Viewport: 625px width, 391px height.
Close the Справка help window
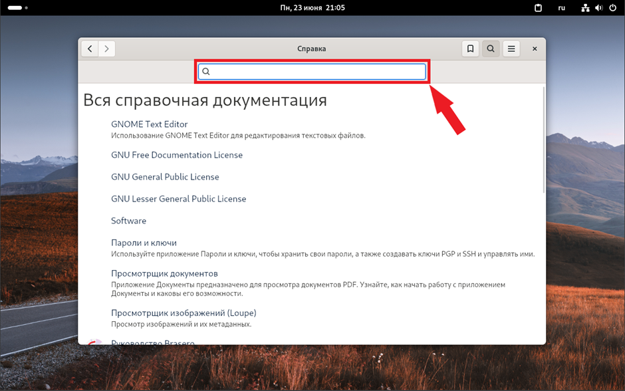[535, 49]
